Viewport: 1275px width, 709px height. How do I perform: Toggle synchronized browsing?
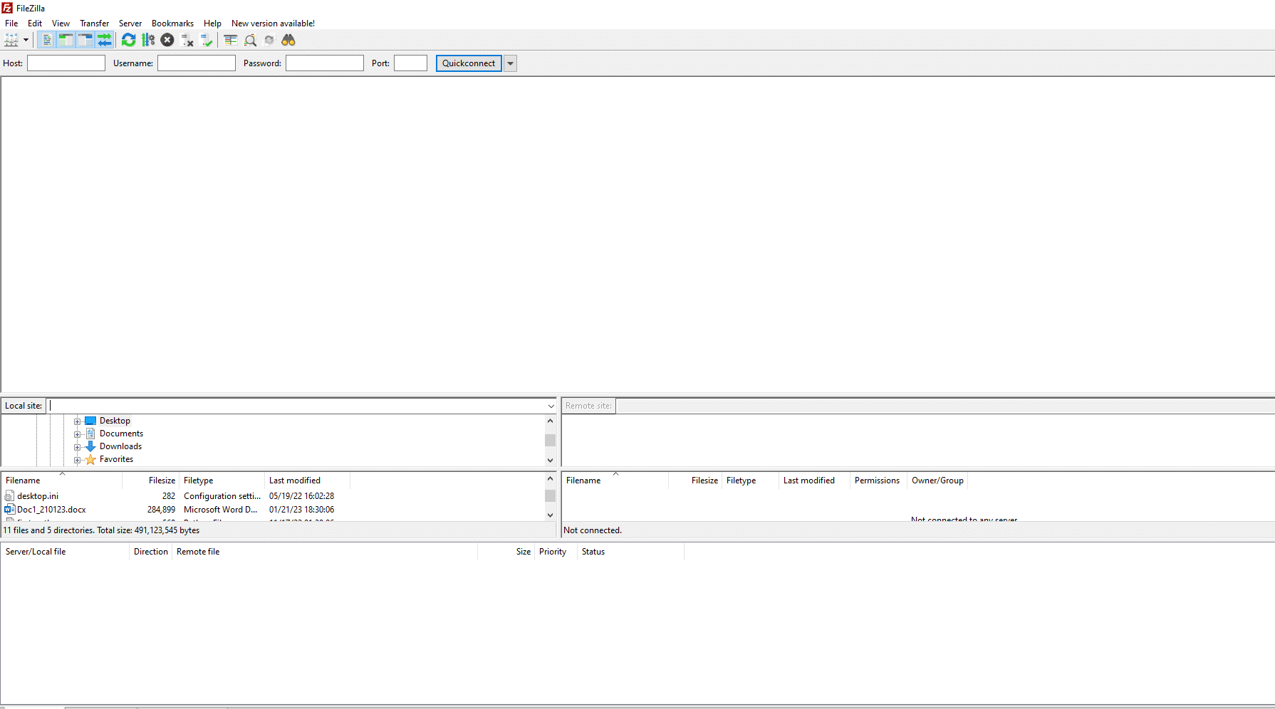coord(269,40)
